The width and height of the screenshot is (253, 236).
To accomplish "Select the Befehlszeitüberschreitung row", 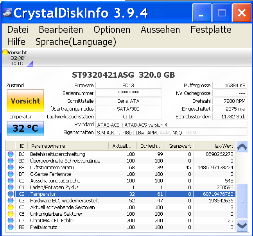I will pos(121,154).
